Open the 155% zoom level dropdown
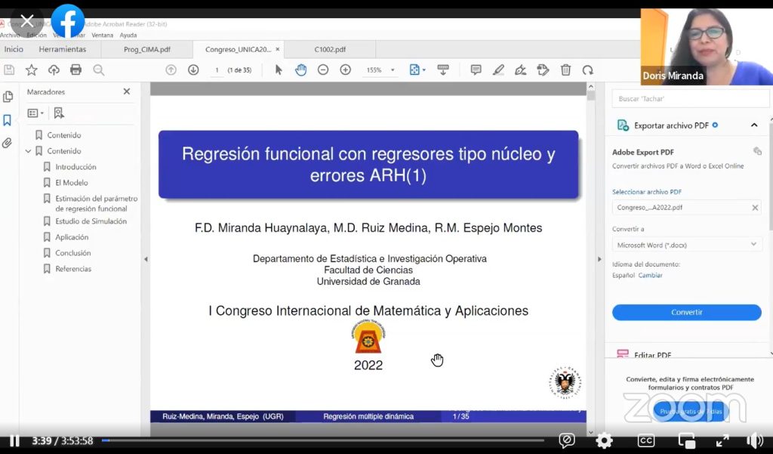773x454 pixels. click(x=380, y=70)
